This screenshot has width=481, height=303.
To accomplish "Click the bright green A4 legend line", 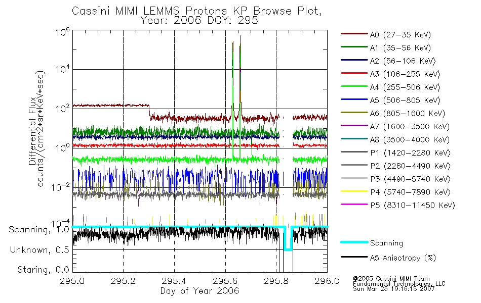I will 354,86.
